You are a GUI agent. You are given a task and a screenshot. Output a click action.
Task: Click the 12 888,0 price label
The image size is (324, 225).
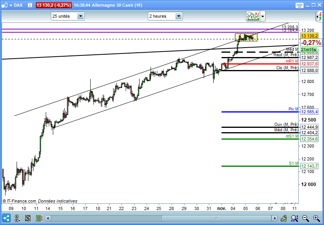click(309, 70)
